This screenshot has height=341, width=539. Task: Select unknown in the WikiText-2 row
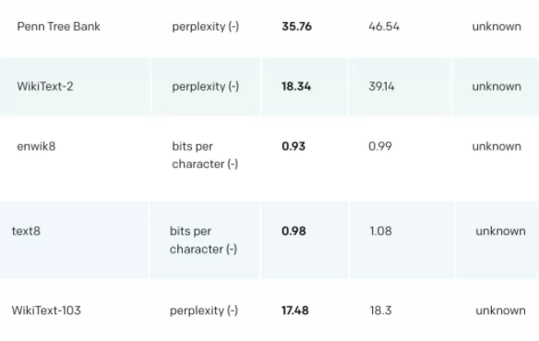click(x=497, y=86)
